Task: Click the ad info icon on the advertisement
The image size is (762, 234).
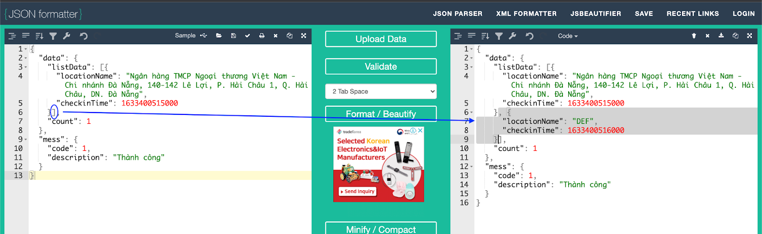Action: point(413,131)
